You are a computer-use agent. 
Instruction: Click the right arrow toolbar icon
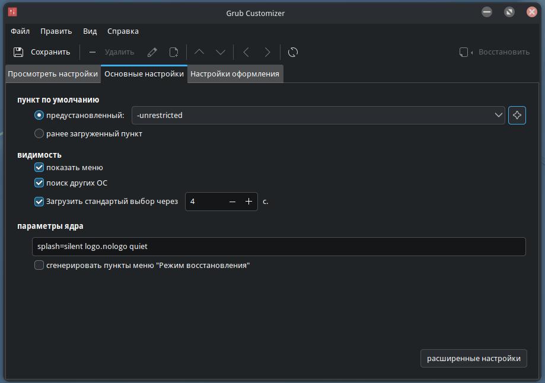pos(267,52)
